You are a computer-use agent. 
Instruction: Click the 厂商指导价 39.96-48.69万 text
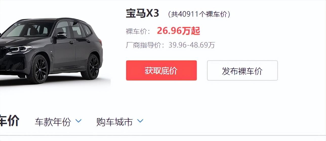point(170,45)
